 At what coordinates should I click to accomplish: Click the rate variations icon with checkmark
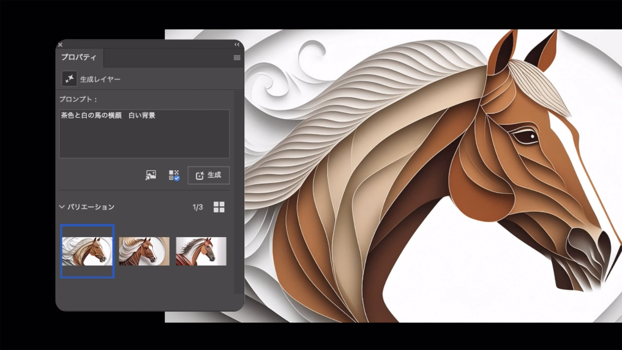pos(174,175)
